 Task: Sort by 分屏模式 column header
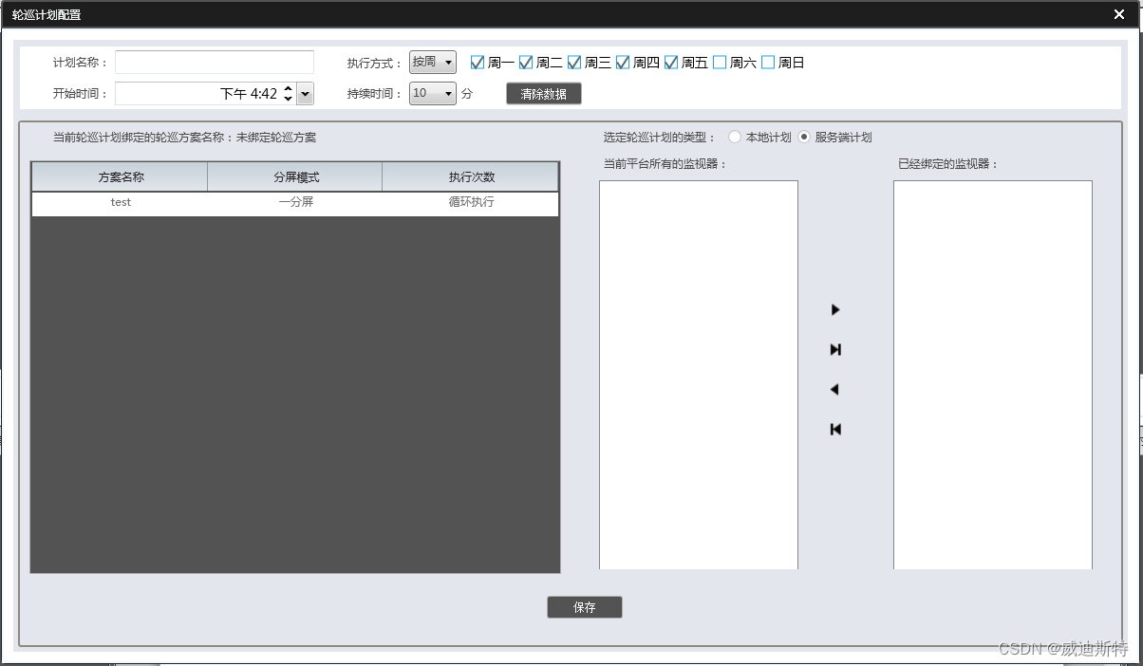click(295, 177)
